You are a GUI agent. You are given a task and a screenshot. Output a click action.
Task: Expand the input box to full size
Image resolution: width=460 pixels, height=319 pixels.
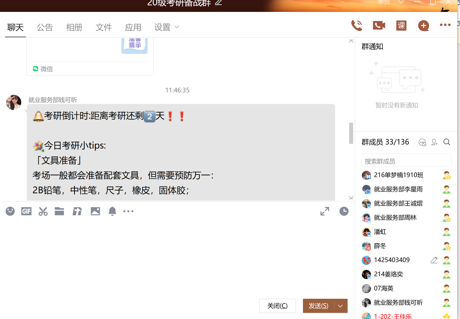click(325, 211)
